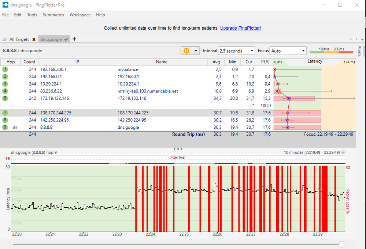
Task: Click the timeline slider handle at bottom
Action: [342, 244]
